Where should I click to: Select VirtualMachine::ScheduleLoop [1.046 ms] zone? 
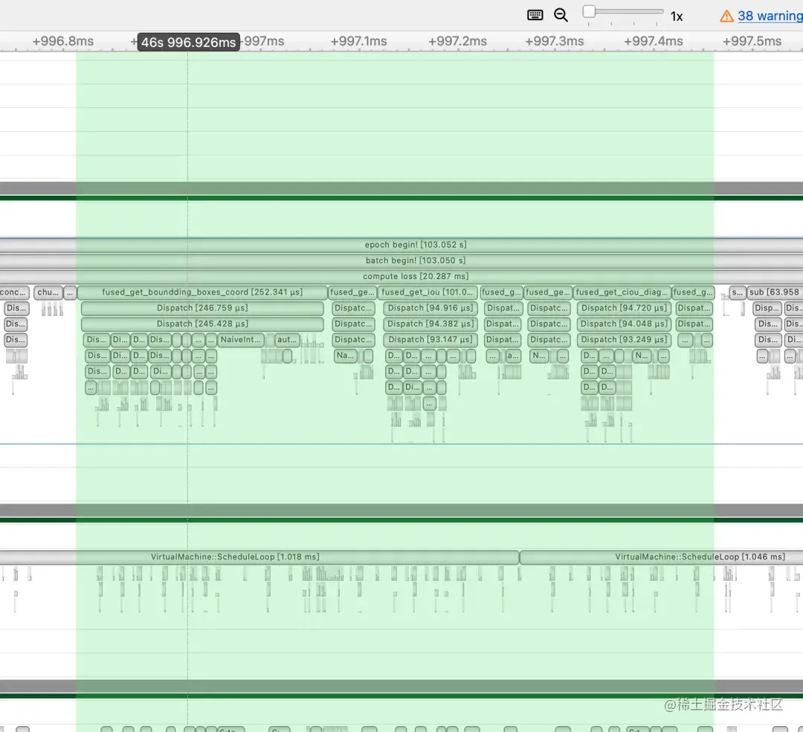(661, 557)
